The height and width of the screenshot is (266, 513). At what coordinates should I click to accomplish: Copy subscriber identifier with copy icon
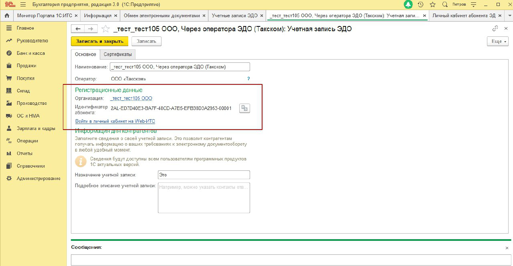coord(244,108)
